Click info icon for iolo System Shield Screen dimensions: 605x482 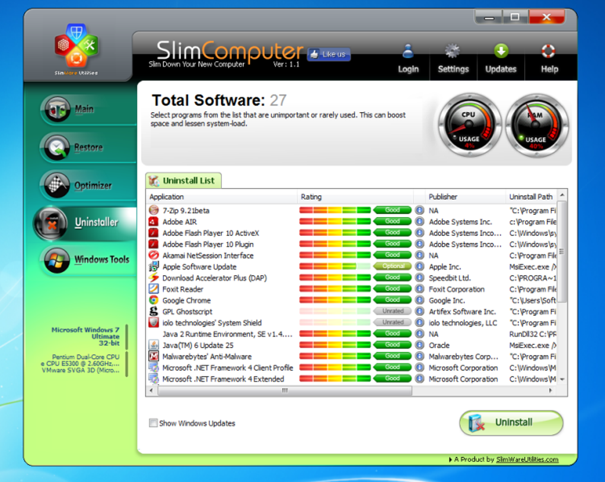[419, 322]
